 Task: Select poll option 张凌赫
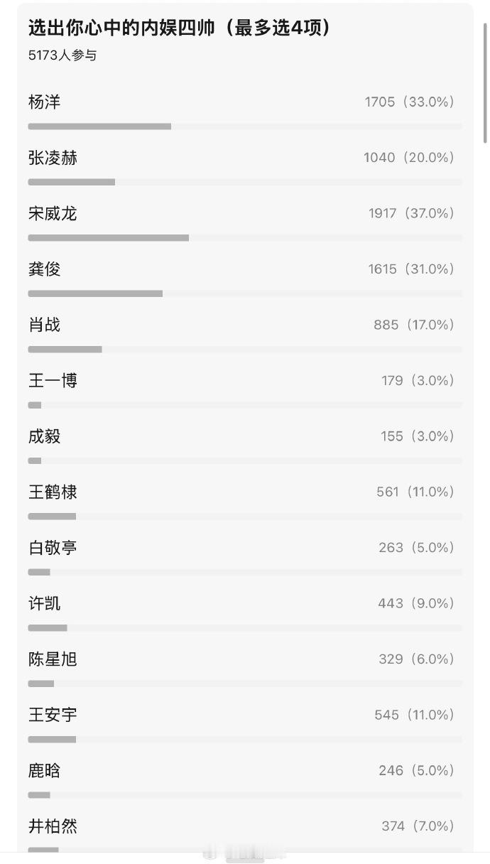click(245, 166)
